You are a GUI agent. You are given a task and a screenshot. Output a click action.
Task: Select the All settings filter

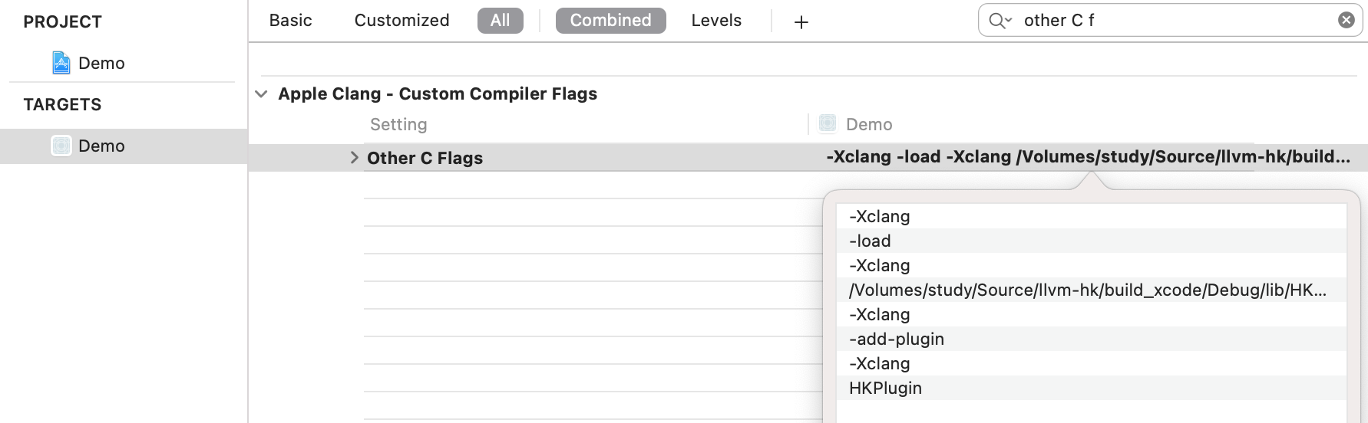pos(501,21)
